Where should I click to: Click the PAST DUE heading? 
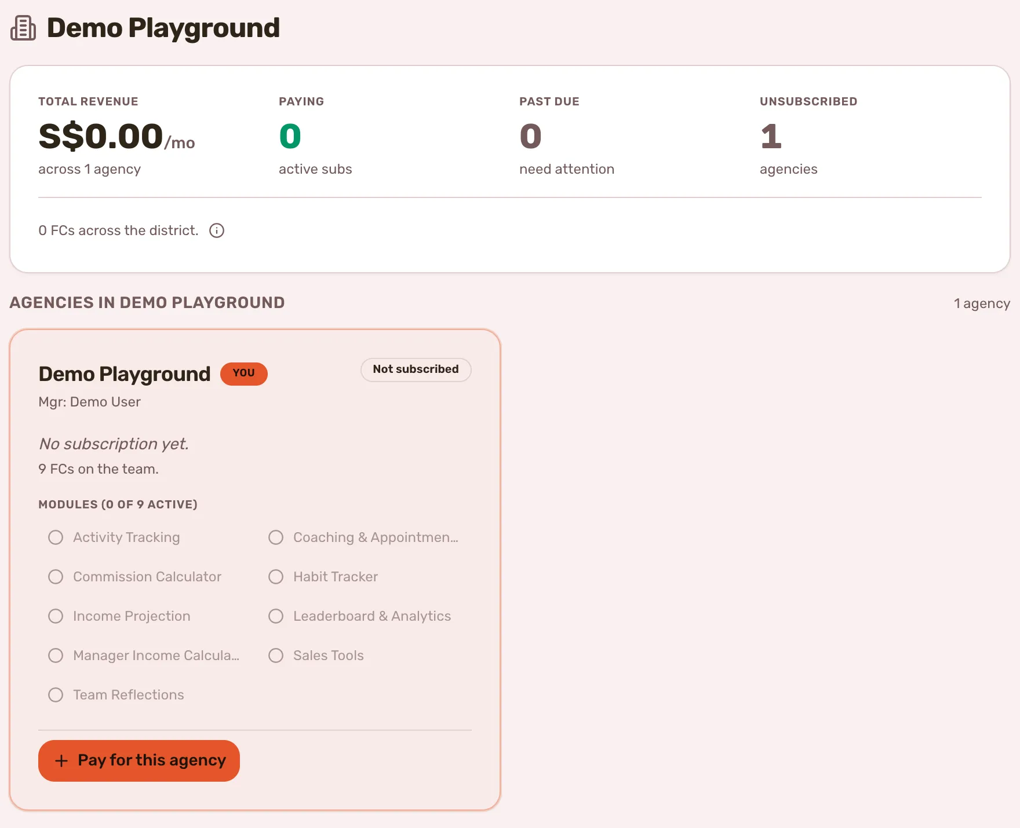[x=549, y=101]
